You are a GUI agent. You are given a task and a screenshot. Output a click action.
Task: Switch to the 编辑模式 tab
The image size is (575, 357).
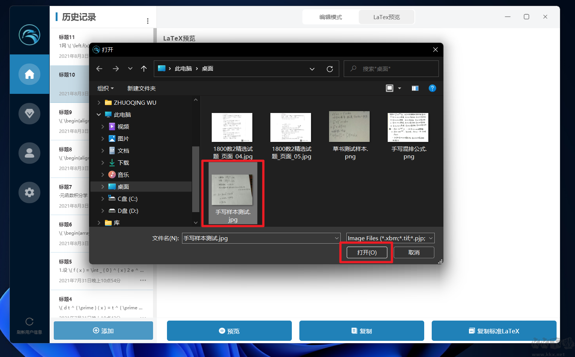(x=331, y=17)
